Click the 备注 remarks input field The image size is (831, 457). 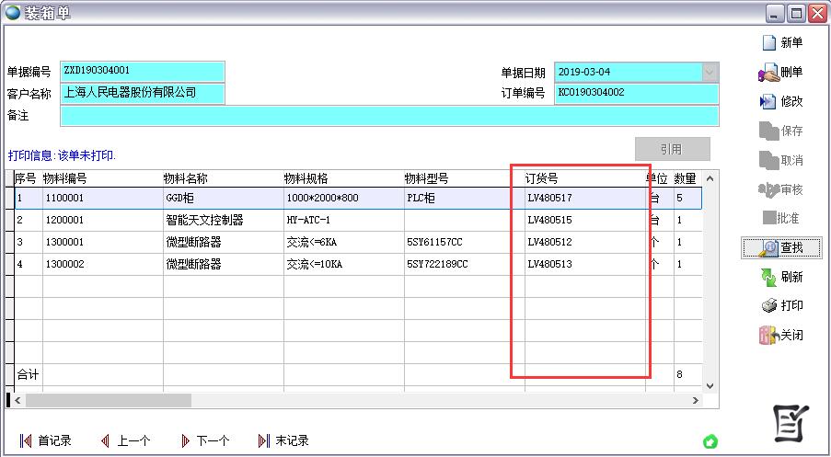tap(388, 116)
